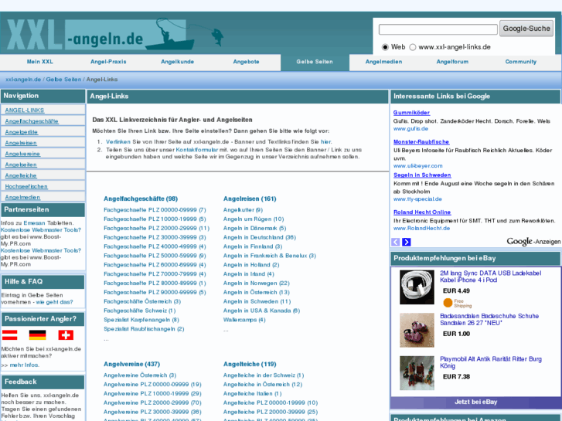Click the search text input field
Screen dimensions: 562x421
click(438, 29)
